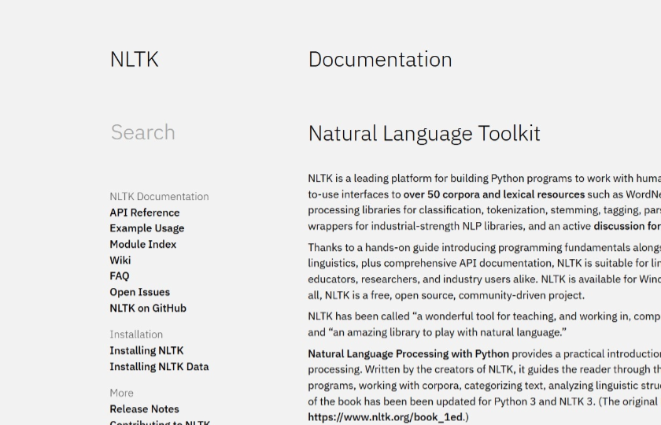Viewport: 661px width, 425px height.
Task: Click the NLTK site title
Action: tap(134, 60)
